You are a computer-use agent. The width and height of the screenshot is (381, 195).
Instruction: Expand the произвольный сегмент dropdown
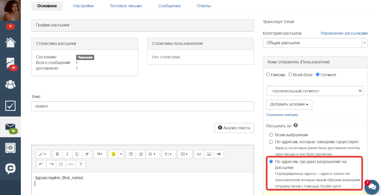click(315, 91)
